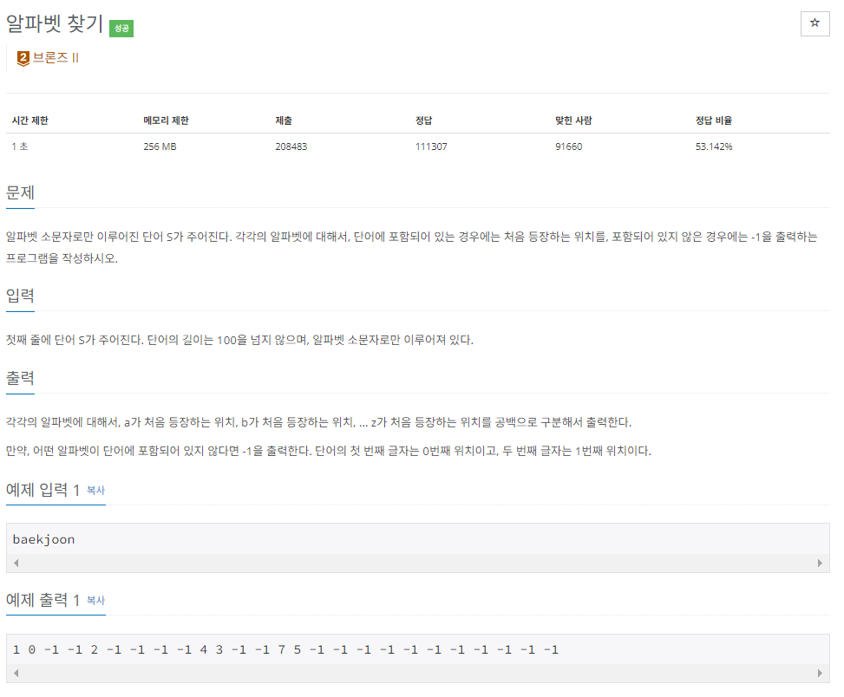Click the 91660 solvers value
Screen dimensions: 844x697
pyautogui.click(x=569, y=147)
